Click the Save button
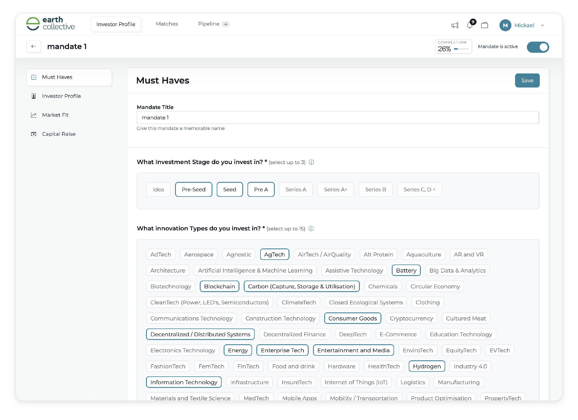Image resolution: width=578 pixels, height=420 pixels. [527, 81]
